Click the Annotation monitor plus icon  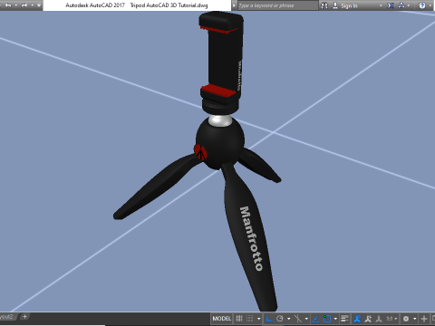coord(424,319)
